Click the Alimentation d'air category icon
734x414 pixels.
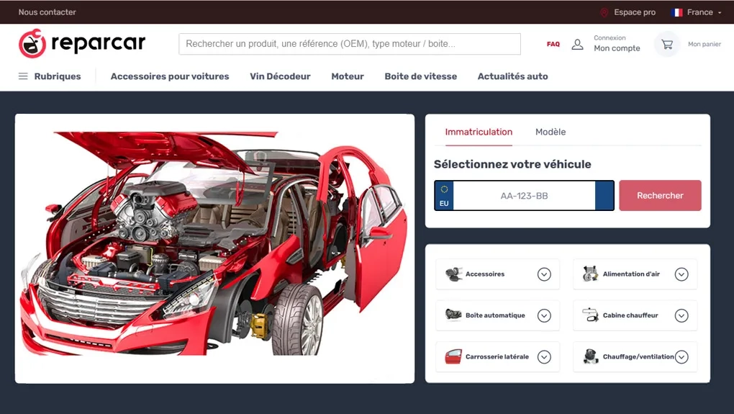[x=590, y=274]
